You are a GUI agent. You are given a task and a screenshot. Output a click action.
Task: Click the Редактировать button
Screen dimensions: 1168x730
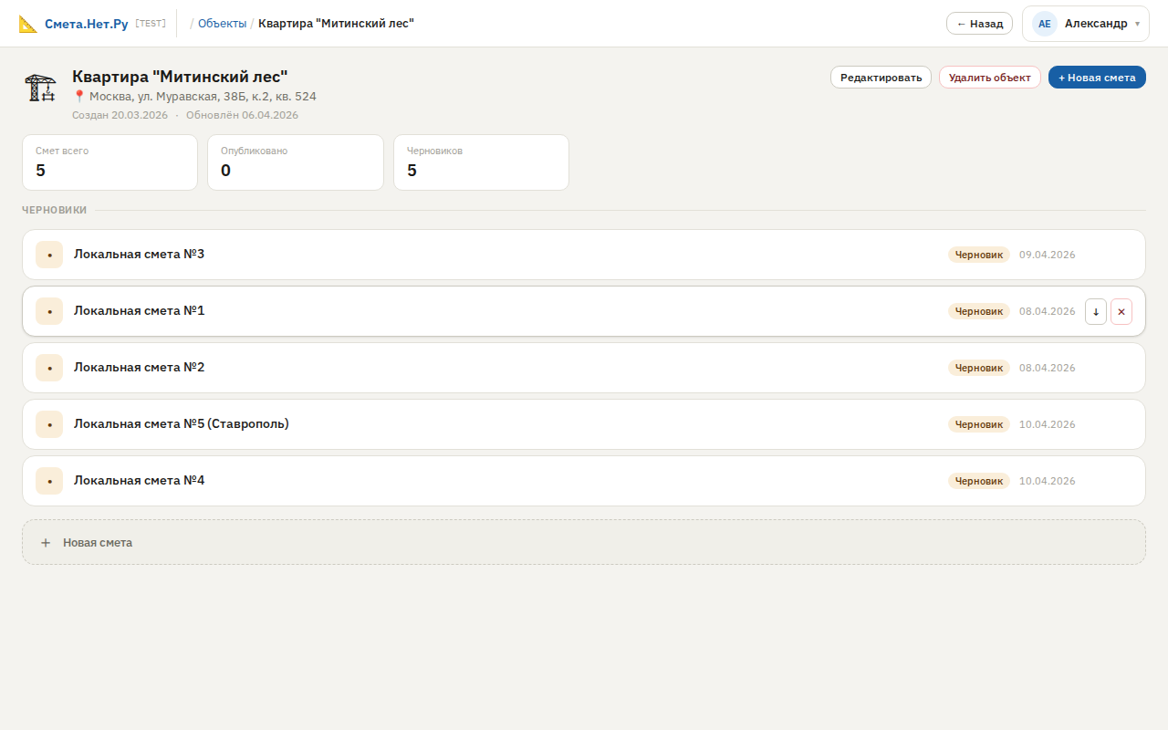[x=881, y=78]
